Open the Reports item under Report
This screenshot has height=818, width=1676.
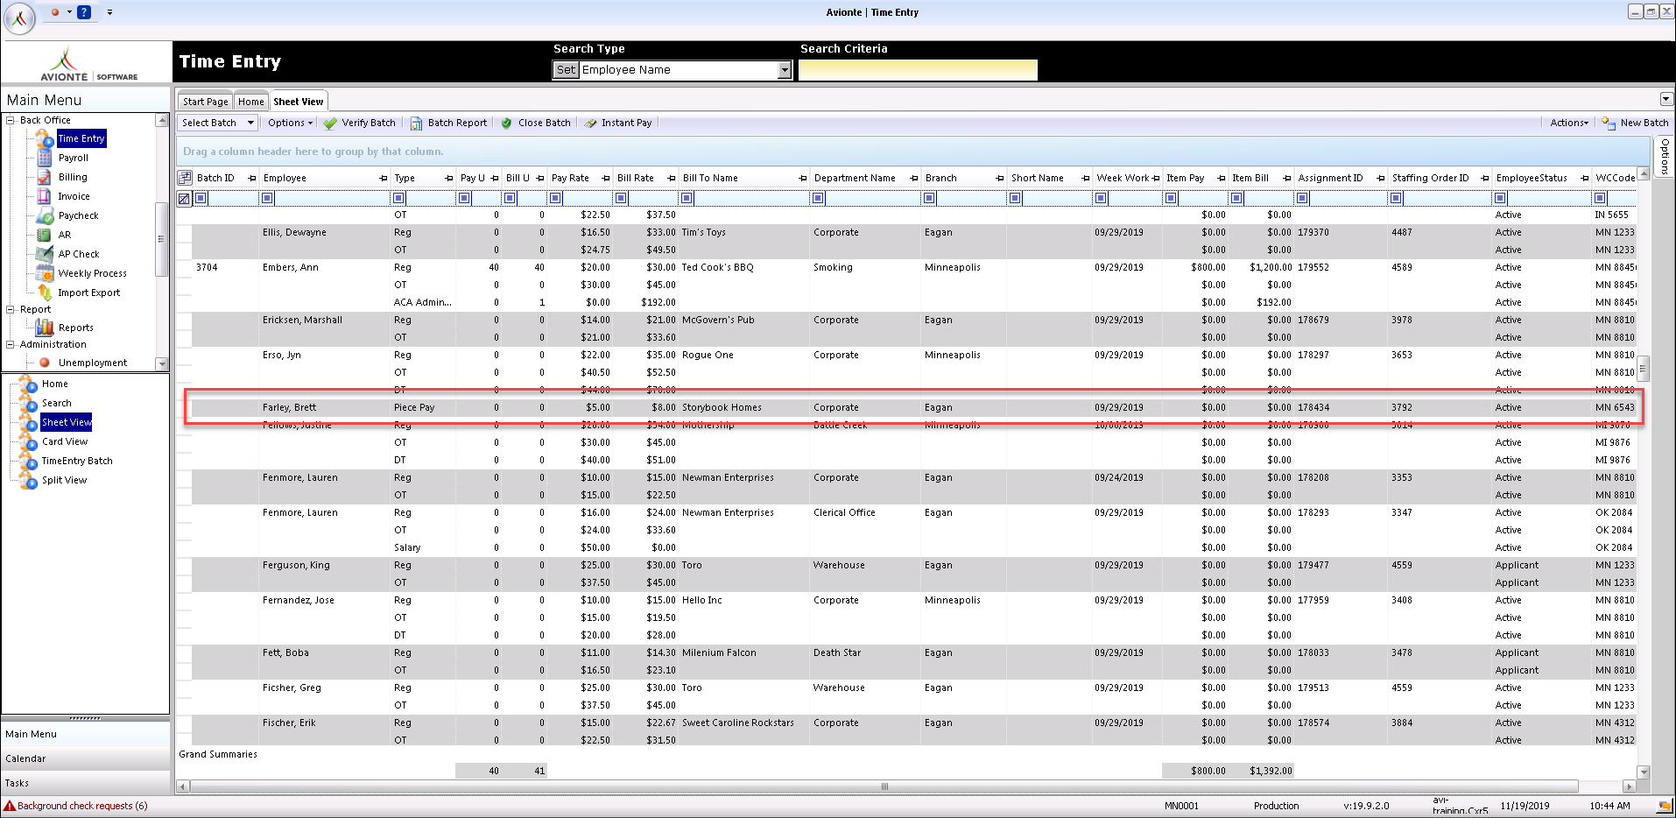click(75, 328)
